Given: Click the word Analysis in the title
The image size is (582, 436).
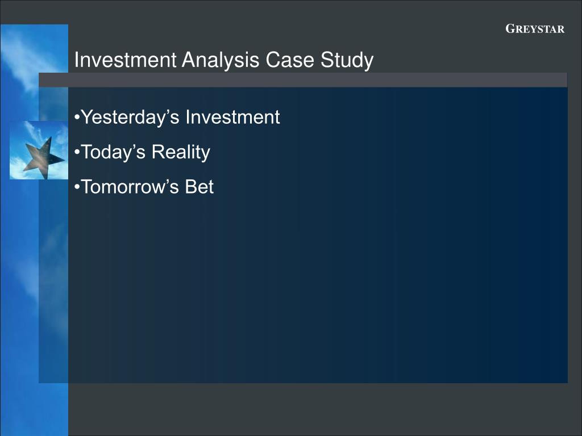Looking at the screenshot, I should point(220,60).
